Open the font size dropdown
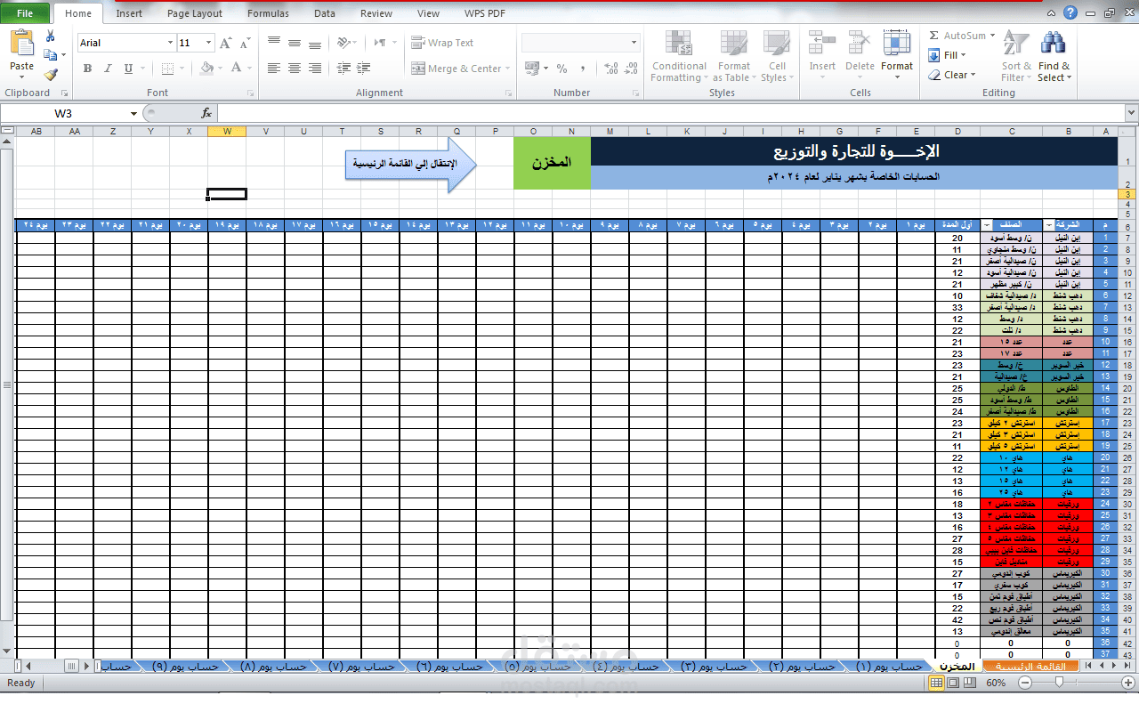Viewport: 1139px width, 712px height. click(x=209, y=43)
